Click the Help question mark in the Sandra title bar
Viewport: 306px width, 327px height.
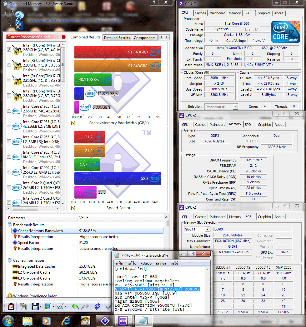(x=154, y=2)
